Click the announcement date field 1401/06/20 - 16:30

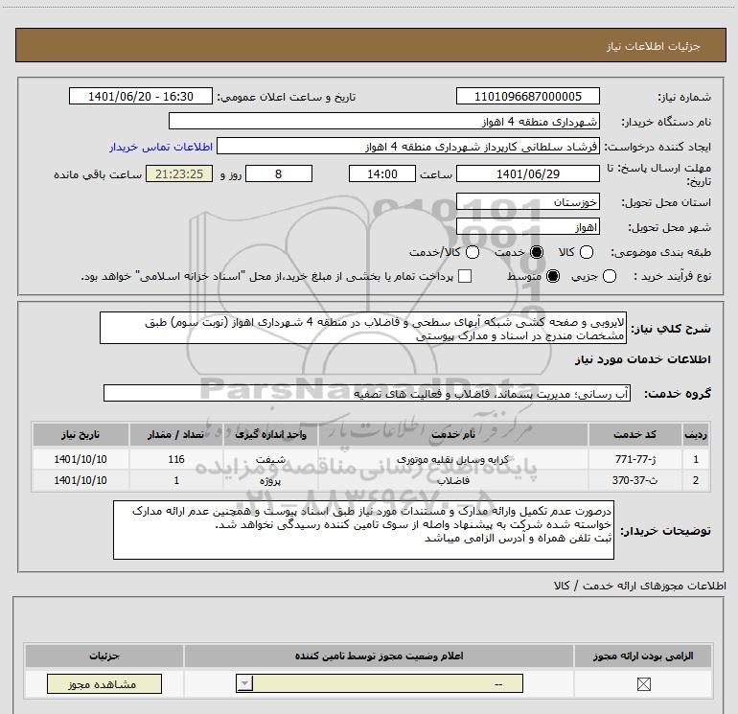[141, 96]
